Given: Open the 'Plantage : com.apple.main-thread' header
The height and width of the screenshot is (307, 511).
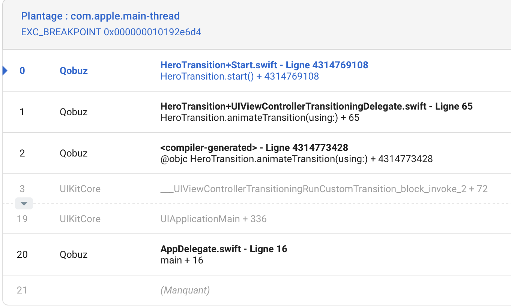Looking at the screenshot, I should click(x=100, y=16).
